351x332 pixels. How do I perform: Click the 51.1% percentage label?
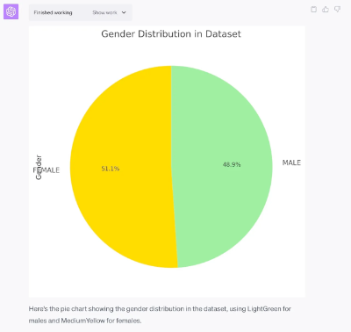coord(111,169)
